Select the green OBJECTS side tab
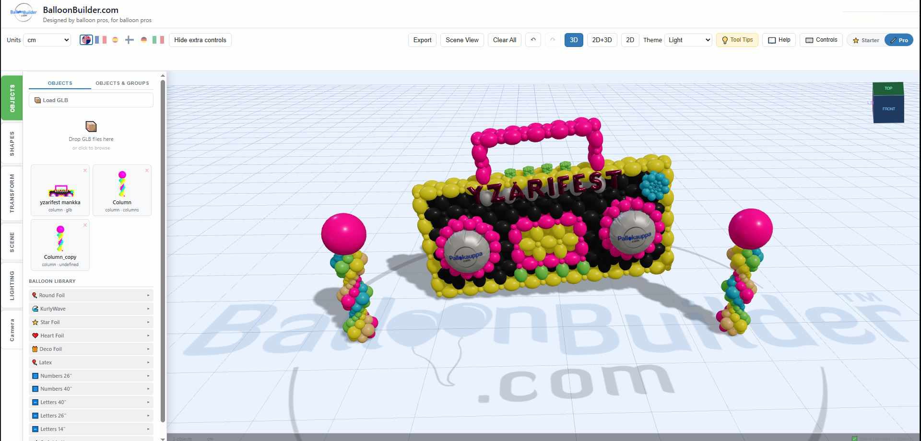Image resolution: width=921 pixels, height=441 pixels. tap(12, 98)
